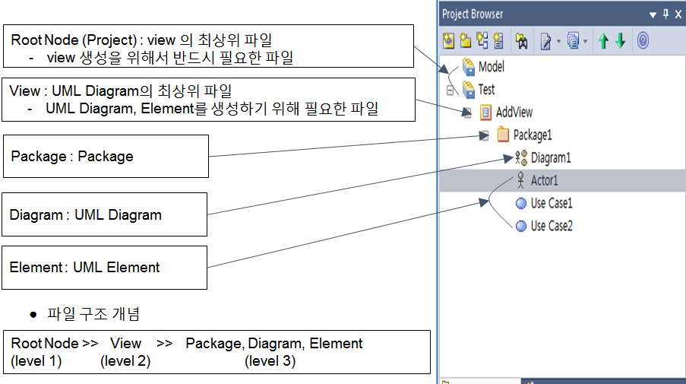Click the Project Browser title text

coord(473,14)
